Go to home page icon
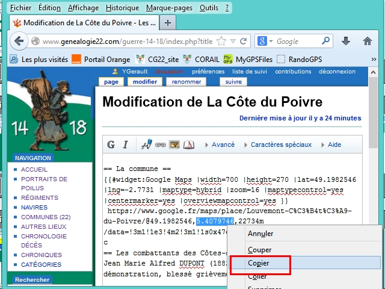The height and width of the screenshot is (289, 385). pos(368,41)
